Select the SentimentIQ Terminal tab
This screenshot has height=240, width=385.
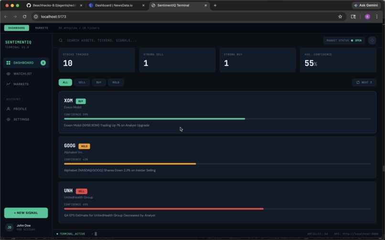pos(179,5)
